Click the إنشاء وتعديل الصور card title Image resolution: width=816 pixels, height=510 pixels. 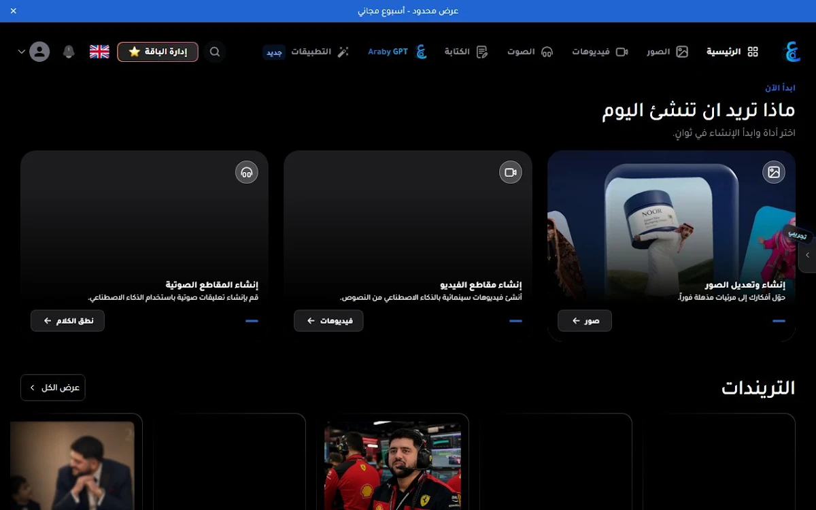click(745, 285)
